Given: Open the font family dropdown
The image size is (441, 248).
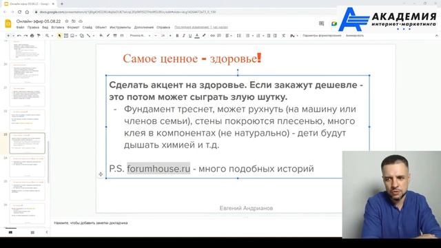Looking at the screenshot, I should 140,36.
